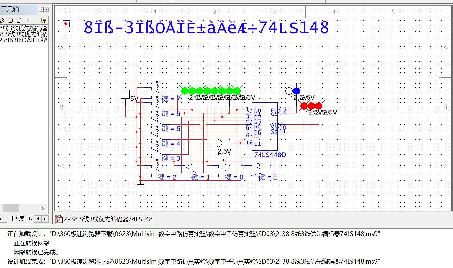Image resolution: width=453 pixels, height=268 pixels.
Task: Select the white unlit probe beside blue LED
Action: 289,91
